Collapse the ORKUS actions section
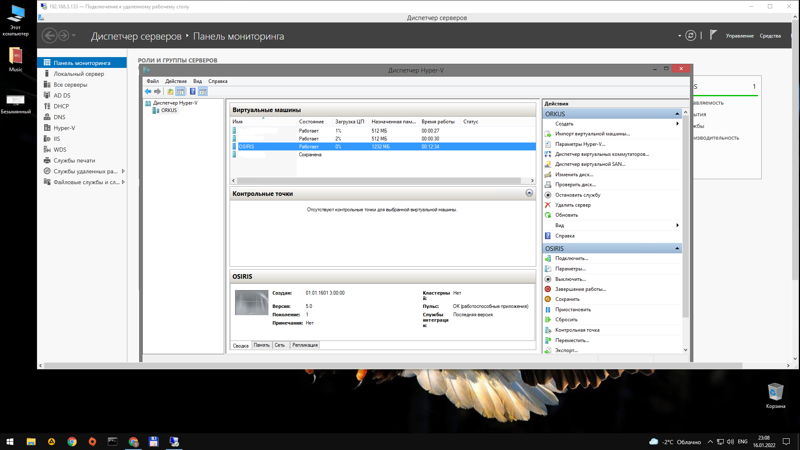 tap(677, 114)
